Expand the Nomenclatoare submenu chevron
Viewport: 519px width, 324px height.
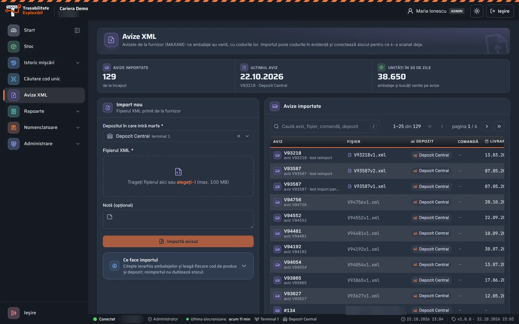tap(78, 128)
